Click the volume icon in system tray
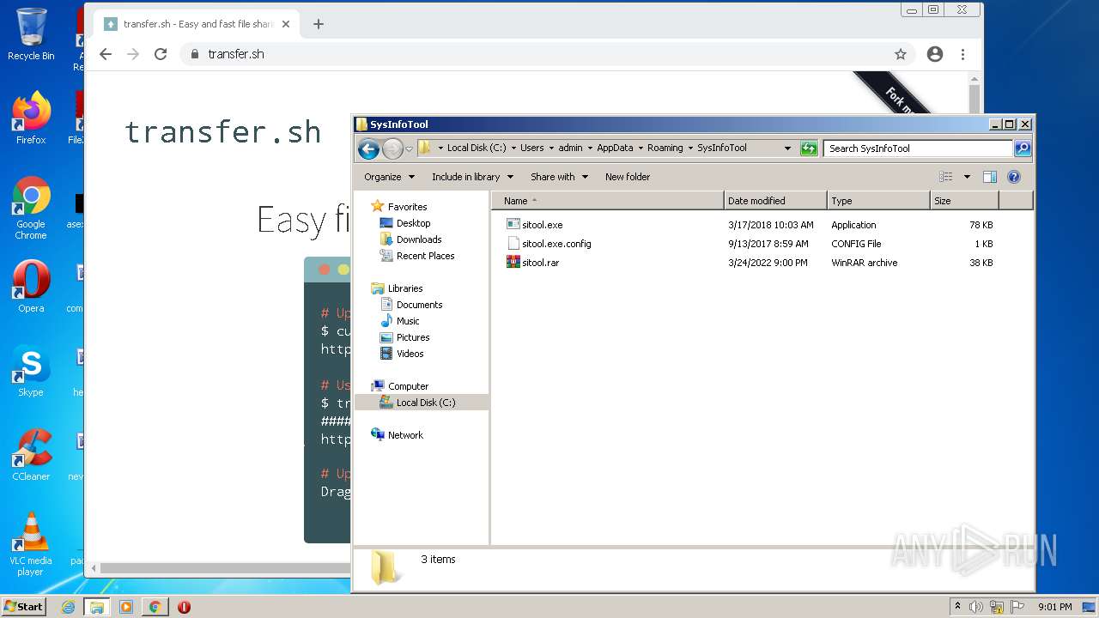 976,607
